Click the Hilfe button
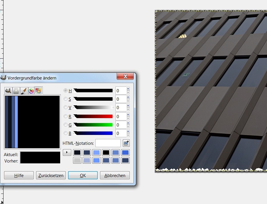 tap(19, 175)
